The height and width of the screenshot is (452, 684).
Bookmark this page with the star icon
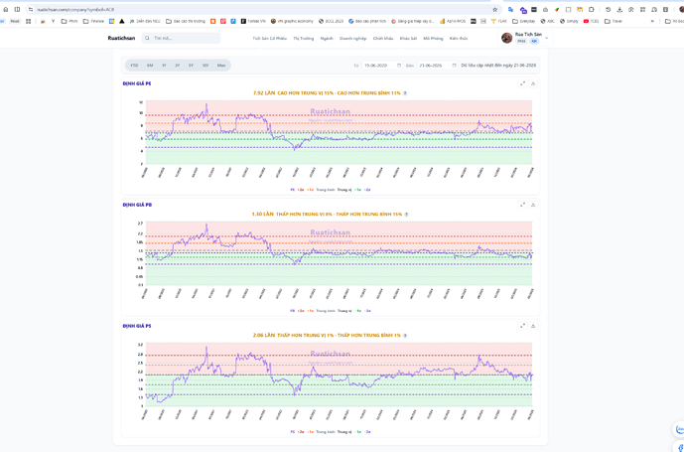pos(494,9)
